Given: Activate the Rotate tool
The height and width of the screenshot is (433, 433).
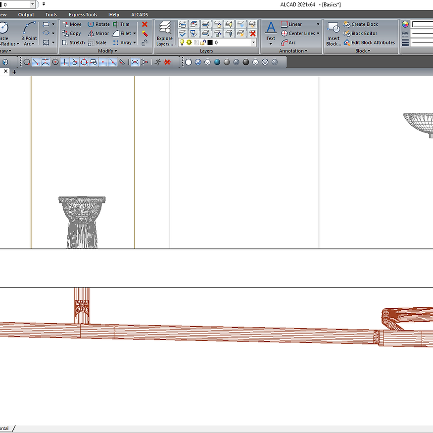Looking at the screenshot, I should point(98,24).
